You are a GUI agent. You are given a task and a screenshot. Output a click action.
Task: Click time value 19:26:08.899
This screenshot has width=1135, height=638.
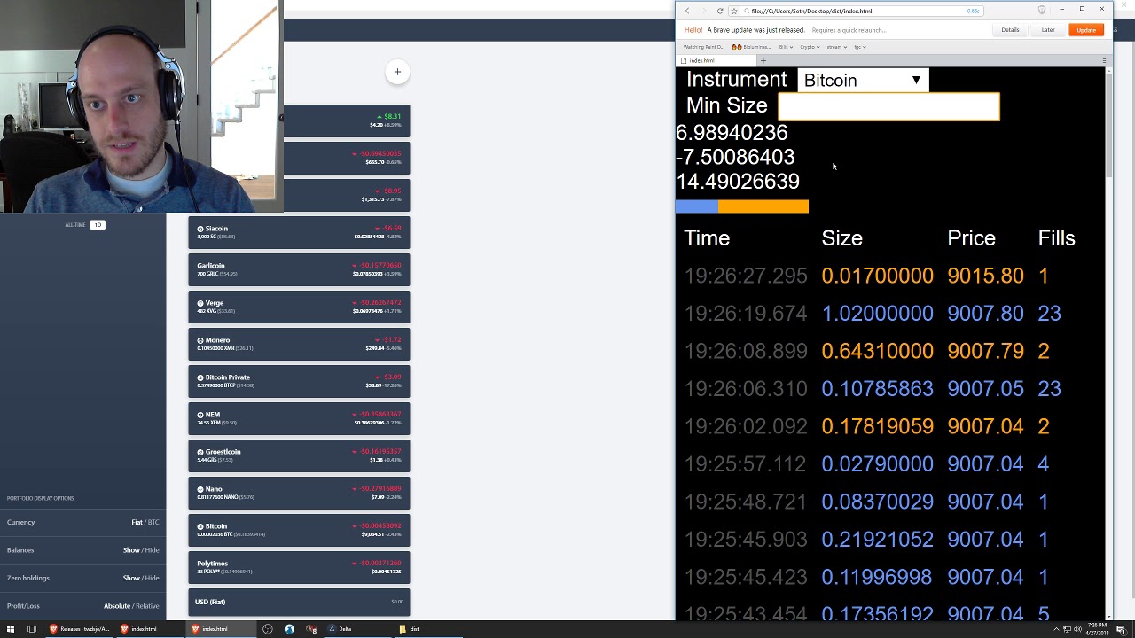coord(746,351)
